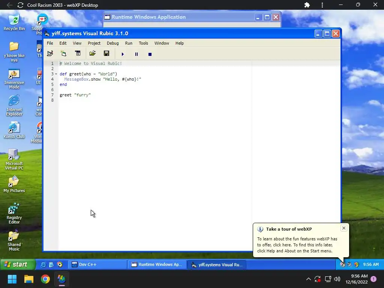
Task: Show hidden tray icons chevron
Action: (309, 279)
